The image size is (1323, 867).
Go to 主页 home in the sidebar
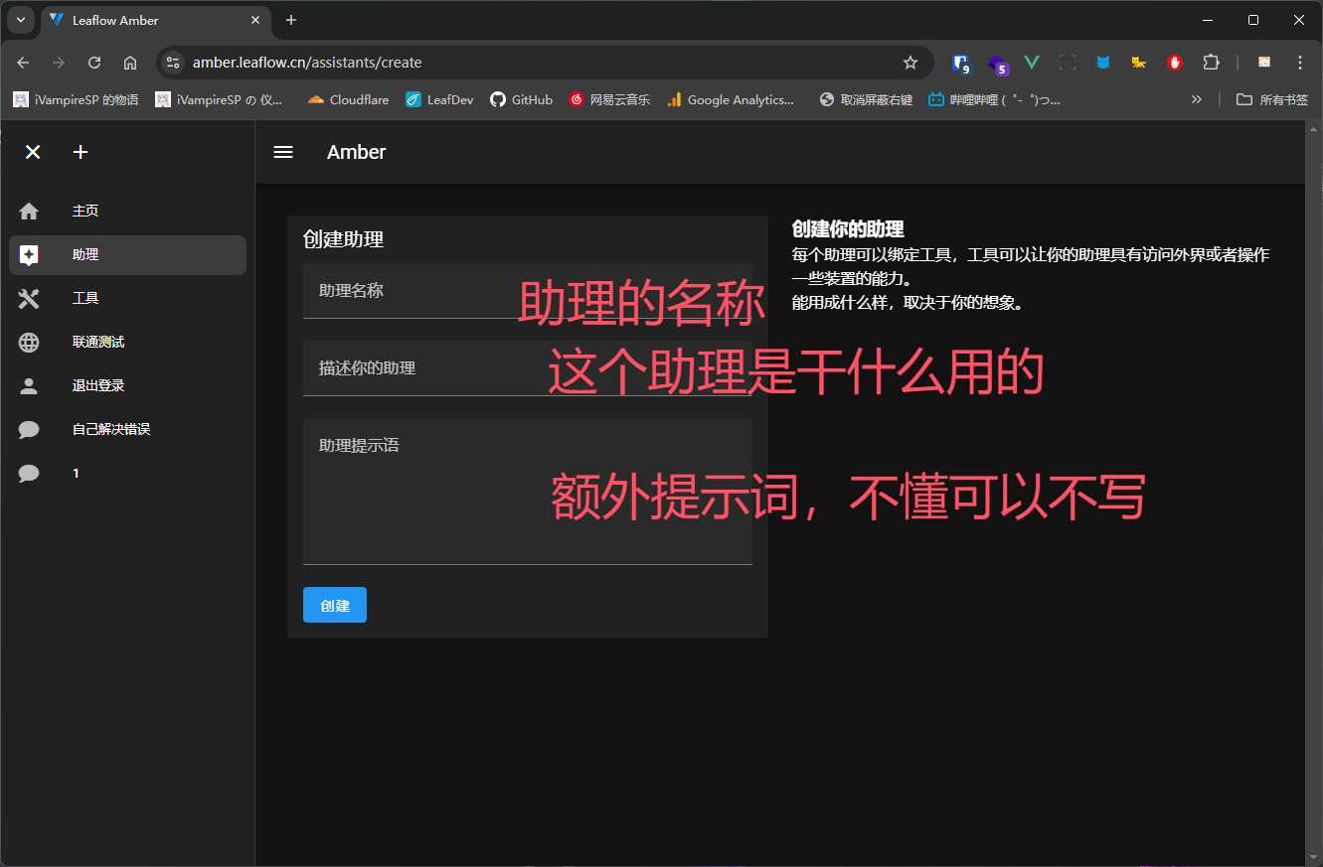(127, 211)
